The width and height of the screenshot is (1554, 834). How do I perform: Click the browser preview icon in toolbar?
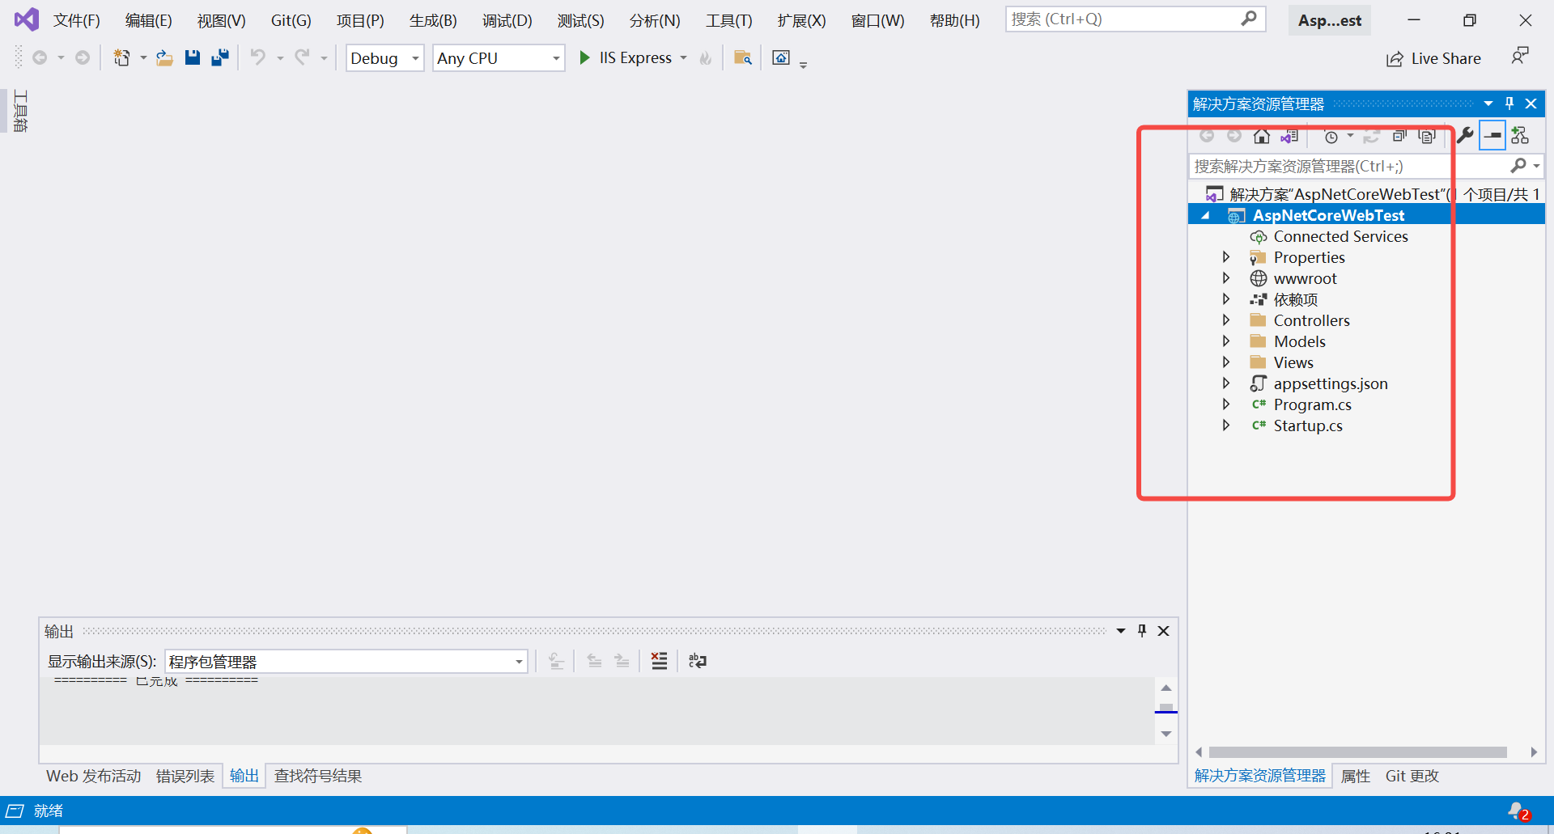click(781, 57)
